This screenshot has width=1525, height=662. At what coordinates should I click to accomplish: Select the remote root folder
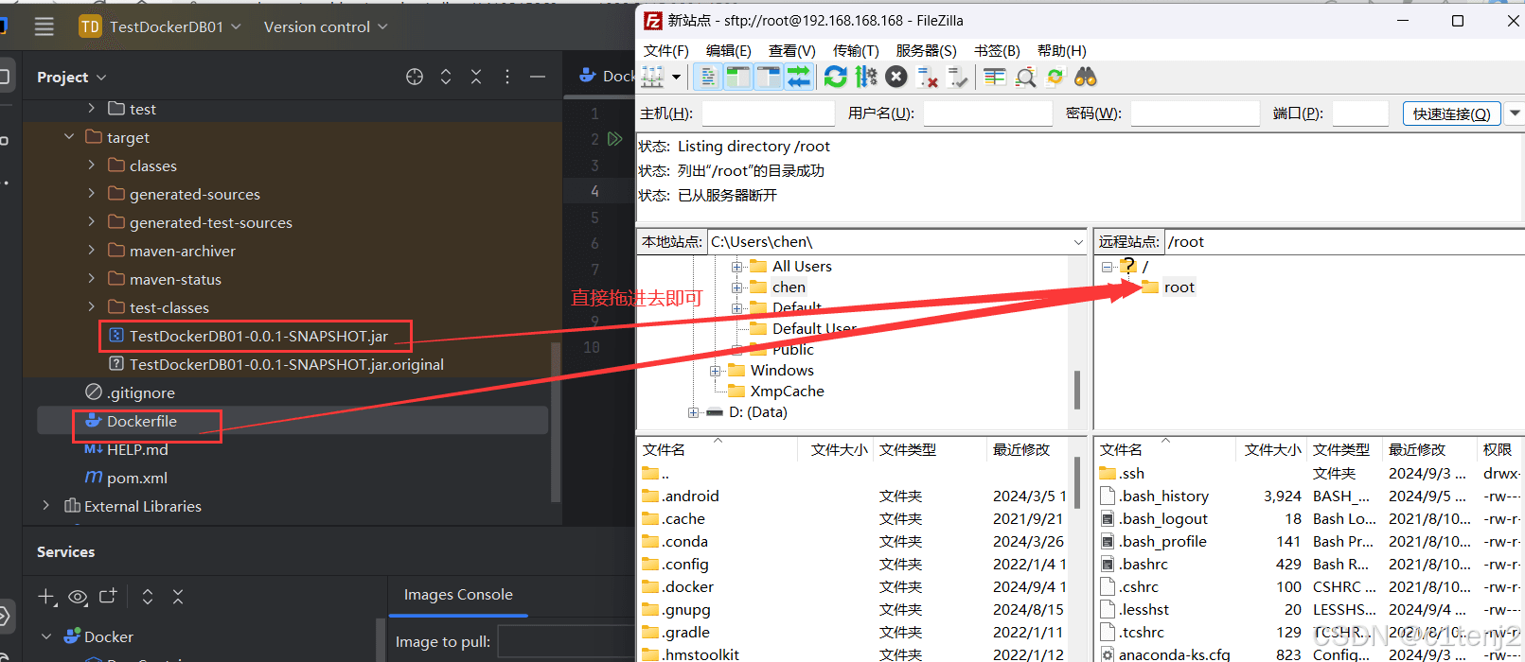[1179, 287]
